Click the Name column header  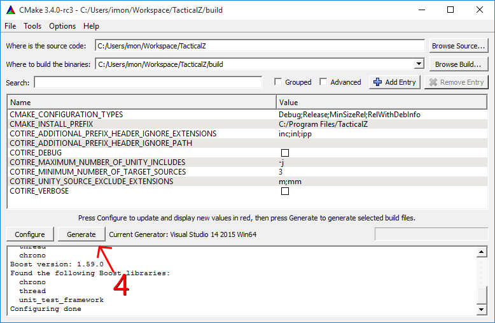pos(142,103)
